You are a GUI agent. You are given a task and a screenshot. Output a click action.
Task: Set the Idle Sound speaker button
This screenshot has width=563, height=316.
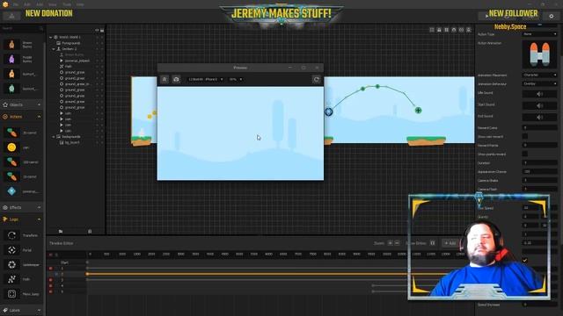539,94
